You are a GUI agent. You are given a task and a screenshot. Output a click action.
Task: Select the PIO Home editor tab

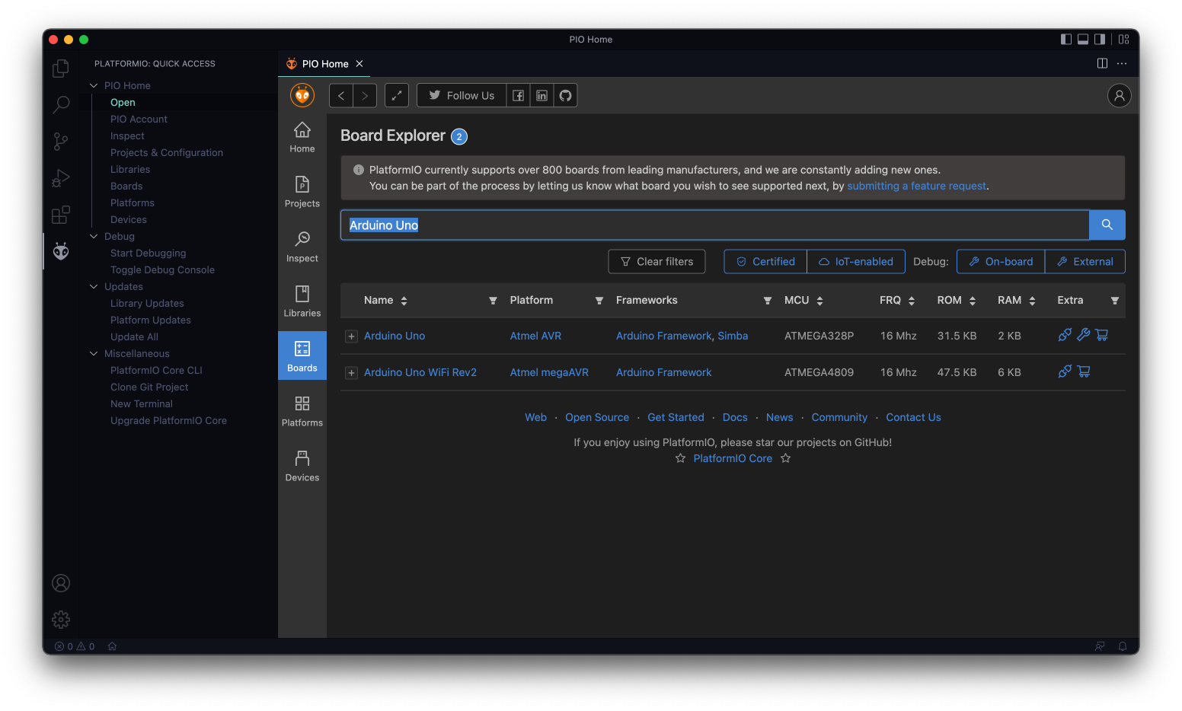pos(324,64)
